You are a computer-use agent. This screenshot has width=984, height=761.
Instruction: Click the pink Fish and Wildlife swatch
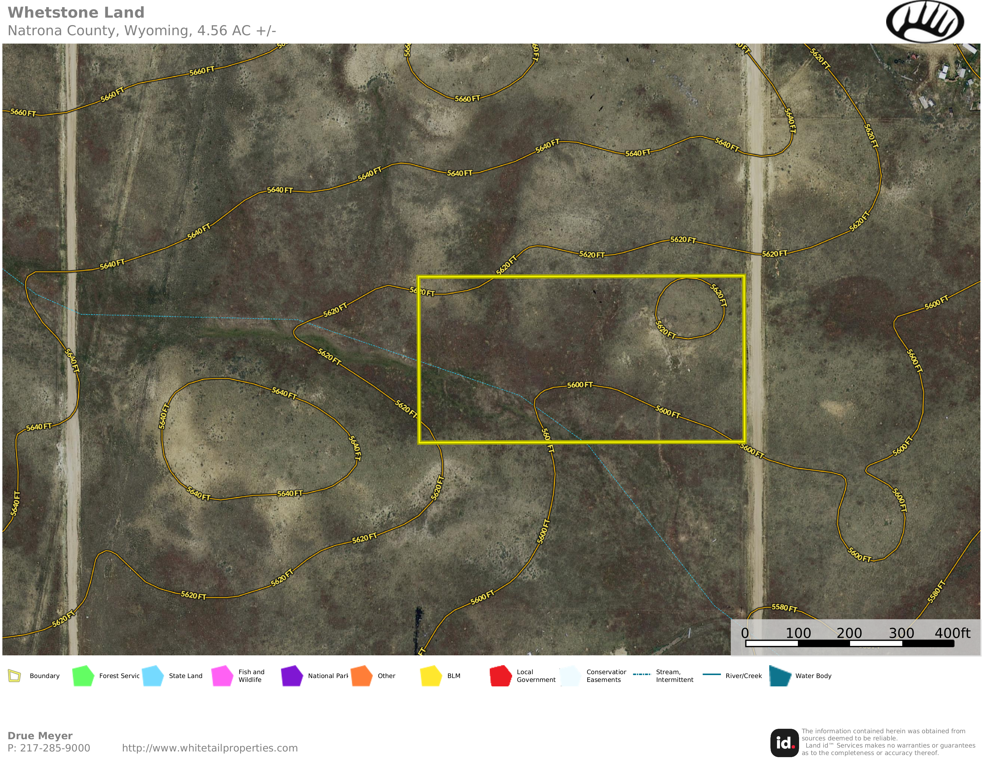(x=222, y=676)
